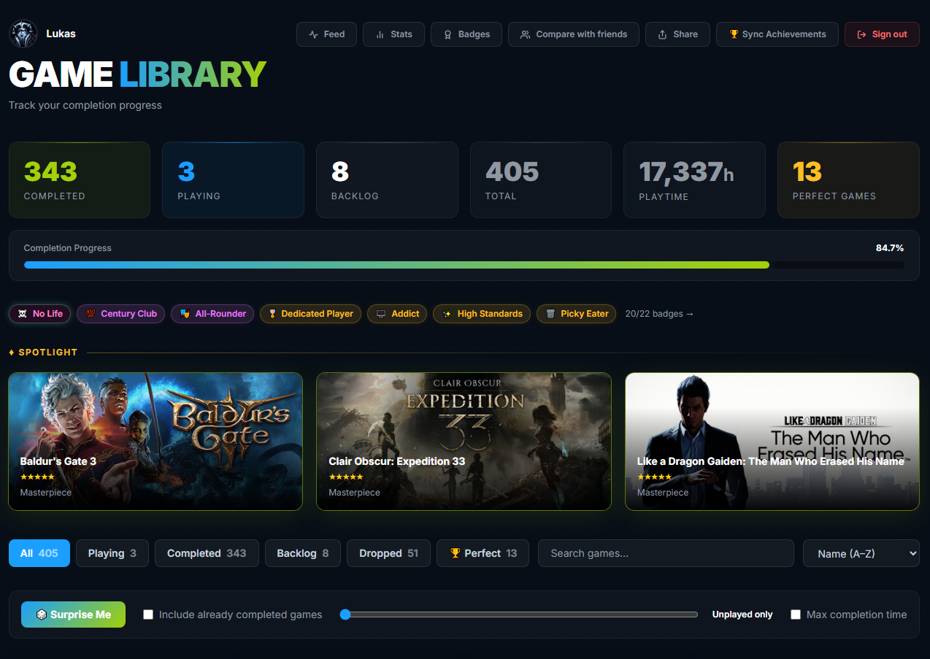This screenshot has height=659, width=930.
Task: Open the 20/22 badges link
Action: click(x=659, y=314)
